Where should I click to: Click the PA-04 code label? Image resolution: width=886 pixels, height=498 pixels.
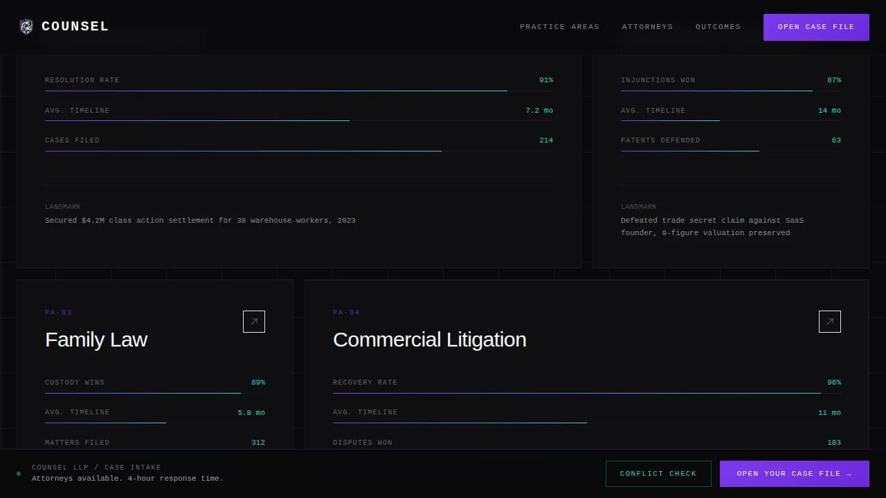pos(346,313)
